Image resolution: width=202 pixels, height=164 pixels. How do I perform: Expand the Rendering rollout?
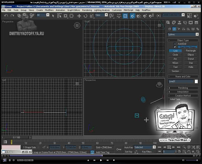183,88
